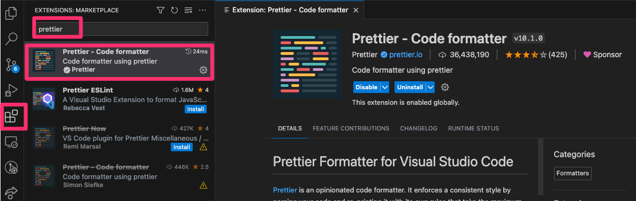The width and height of the screenshot is (636, 201).
Task: Switch to the Feature Contributions tab
Action: tap(351, 128)
